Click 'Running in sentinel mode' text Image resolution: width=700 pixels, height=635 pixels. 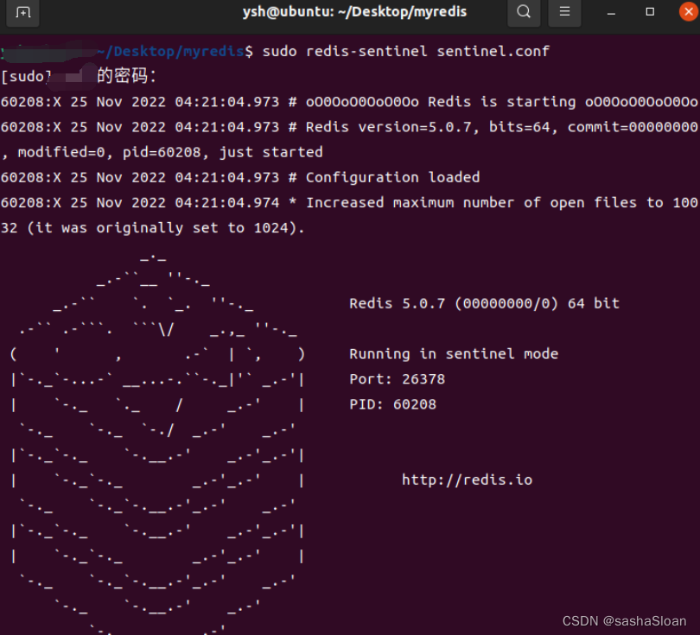(x=454, y=354)
